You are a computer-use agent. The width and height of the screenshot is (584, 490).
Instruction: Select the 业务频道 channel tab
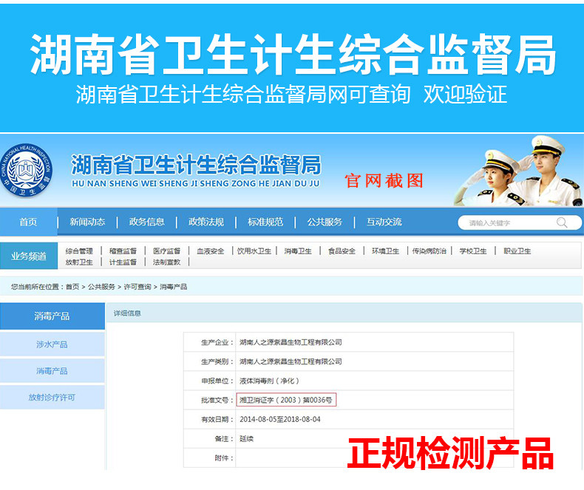click(x=29, y=256)
